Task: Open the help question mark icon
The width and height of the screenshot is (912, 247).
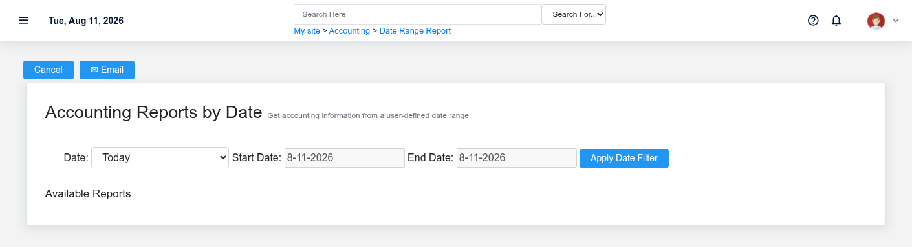Action: (813, 21)
